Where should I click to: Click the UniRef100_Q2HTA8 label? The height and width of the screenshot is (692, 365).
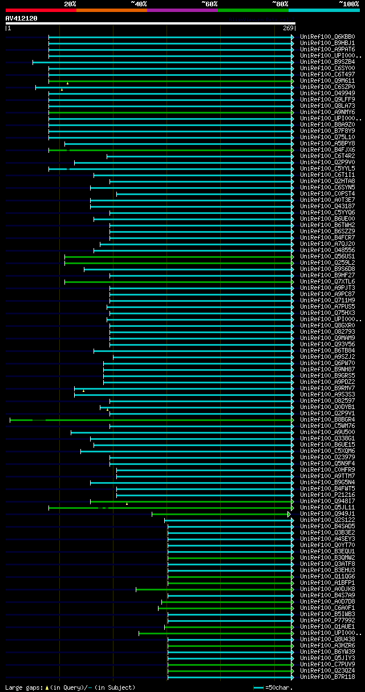327,181
